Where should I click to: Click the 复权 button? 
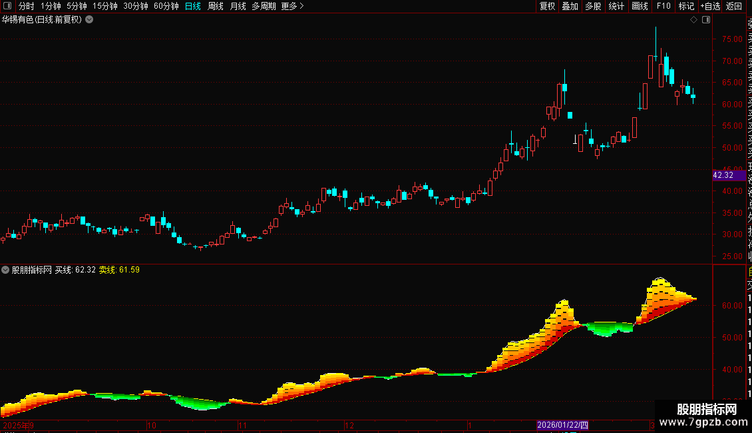click(x=547, y=6)
